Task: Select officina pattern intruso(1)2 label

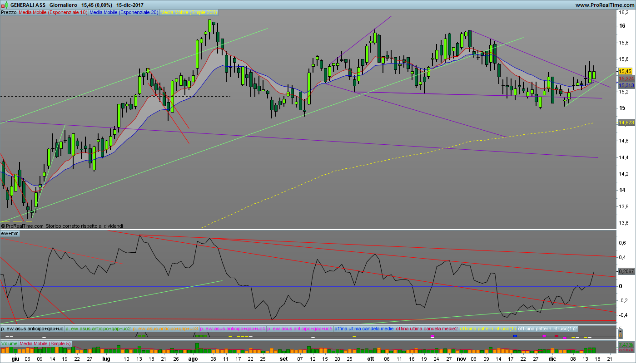Action: click(x=548, y=328)
